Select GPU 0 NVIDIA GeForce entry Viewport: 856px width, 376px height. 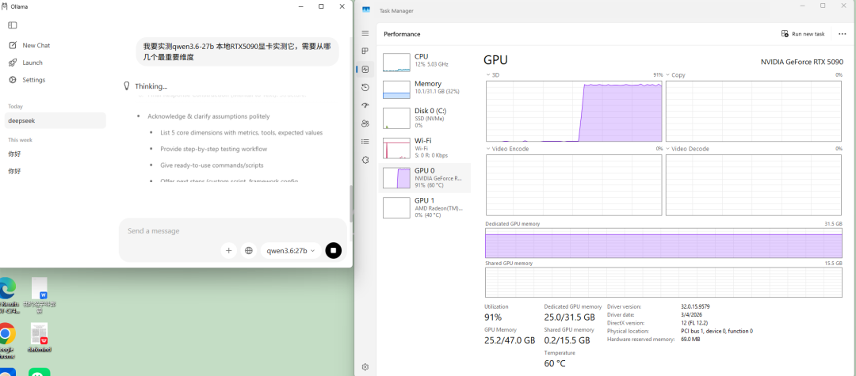425,177
